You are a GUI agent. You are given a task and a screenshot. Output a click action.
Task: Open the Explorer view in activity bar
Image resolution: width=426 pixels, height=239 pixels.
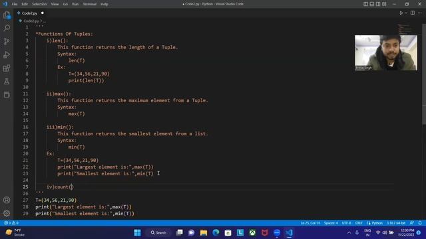tap(7, 15)
